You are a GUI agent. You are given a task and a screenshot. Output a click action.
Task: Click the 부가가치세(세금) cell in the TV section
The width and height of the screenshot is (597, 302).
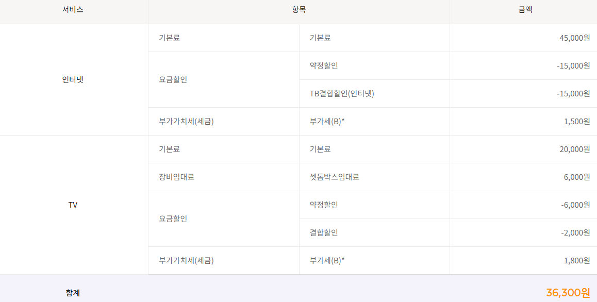pyautogui.click(x=186, y=261)
